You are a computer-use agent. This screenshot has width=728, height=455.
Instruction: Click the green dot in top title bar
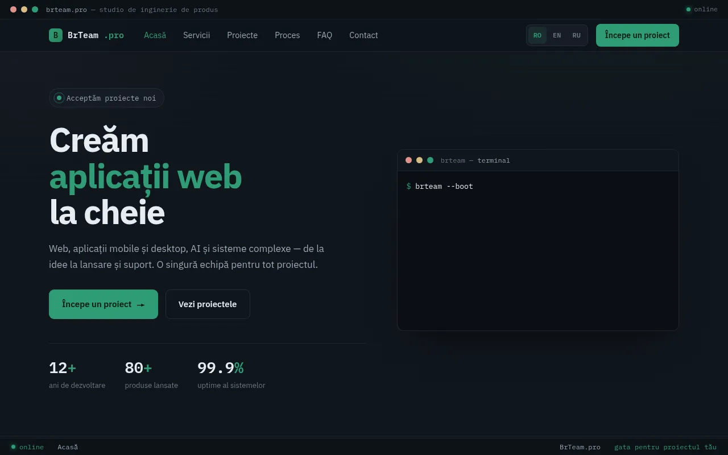(x=35, y=10)
